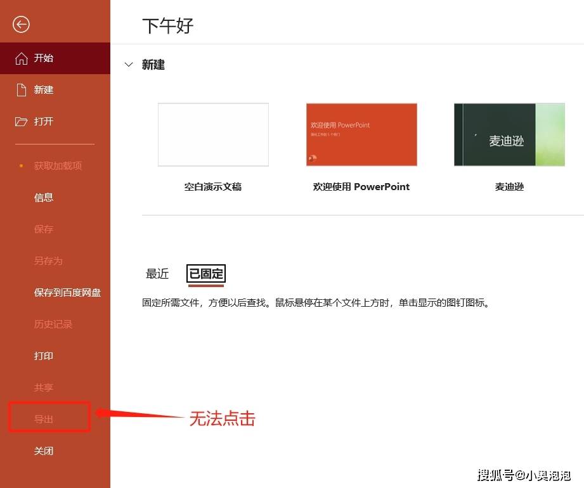Go to the 打开 sidebar page

[55, 121]
